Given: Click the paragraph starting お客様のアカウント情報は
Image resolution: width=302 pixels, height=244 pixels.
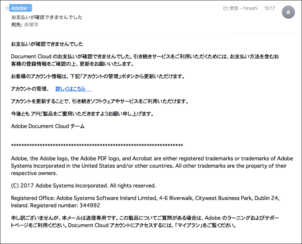Looking at the screenshot, I should (98, 76).
